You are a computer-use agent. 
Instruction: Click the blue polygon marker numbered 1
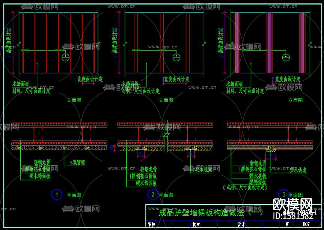(x=57, y=195)
